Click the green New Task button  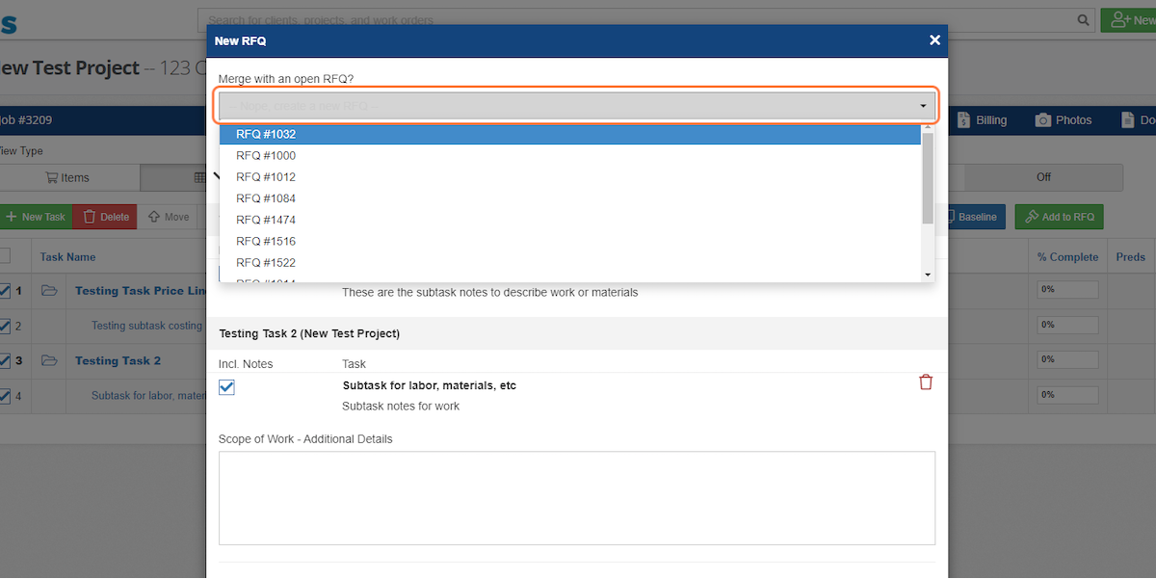[35, 217]
